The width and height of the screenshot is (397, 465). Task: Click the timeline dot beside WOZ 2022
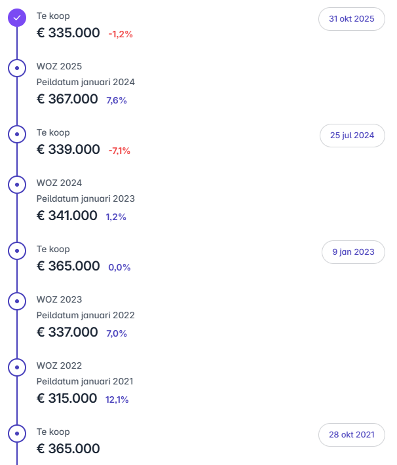tap(16, 367)
